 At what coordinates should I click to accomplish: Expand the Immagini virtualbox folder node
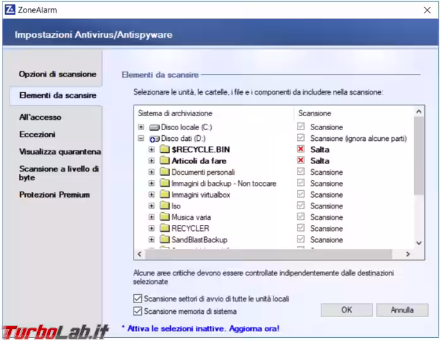pyautogui.click(x=151, y=194)
